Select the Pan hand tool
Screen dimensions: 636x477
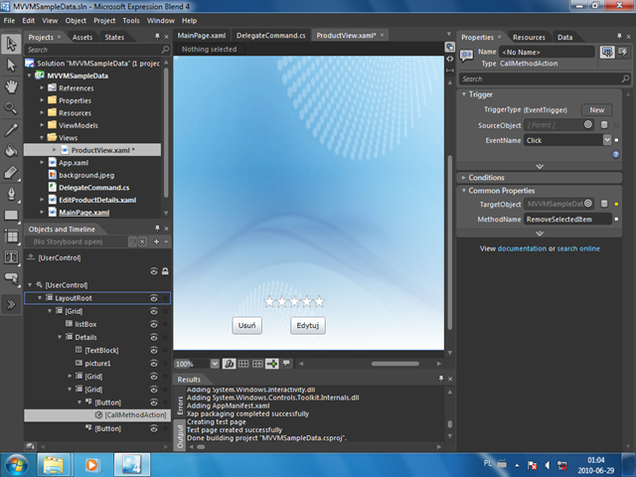click(x=11, y=86)
